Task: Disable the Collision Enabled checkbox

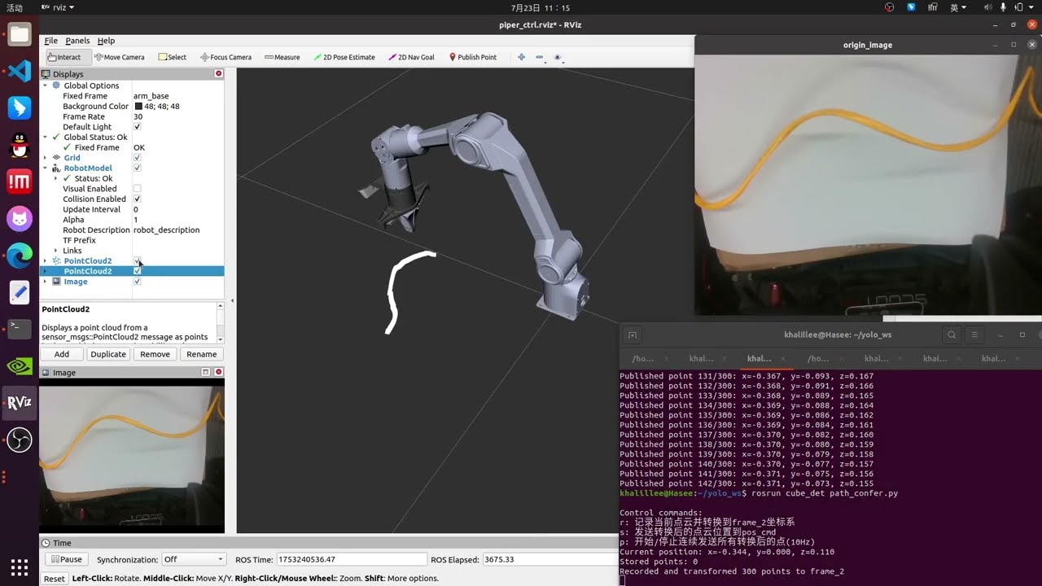Action: 137,199
